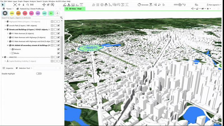Select the 3D View - Final tab
This screenshot has width=224, height=126.
(x=75, y=9)
